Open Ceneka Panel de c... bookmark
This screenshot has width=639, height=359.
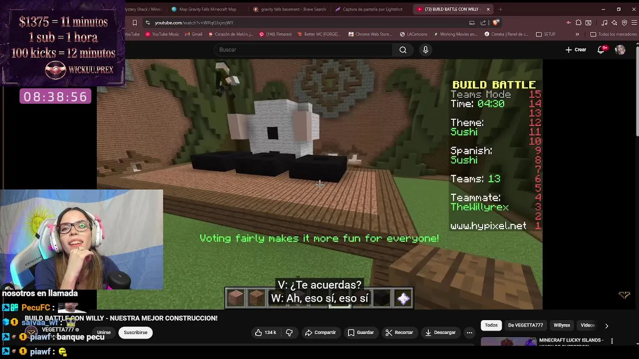(506, 34)
